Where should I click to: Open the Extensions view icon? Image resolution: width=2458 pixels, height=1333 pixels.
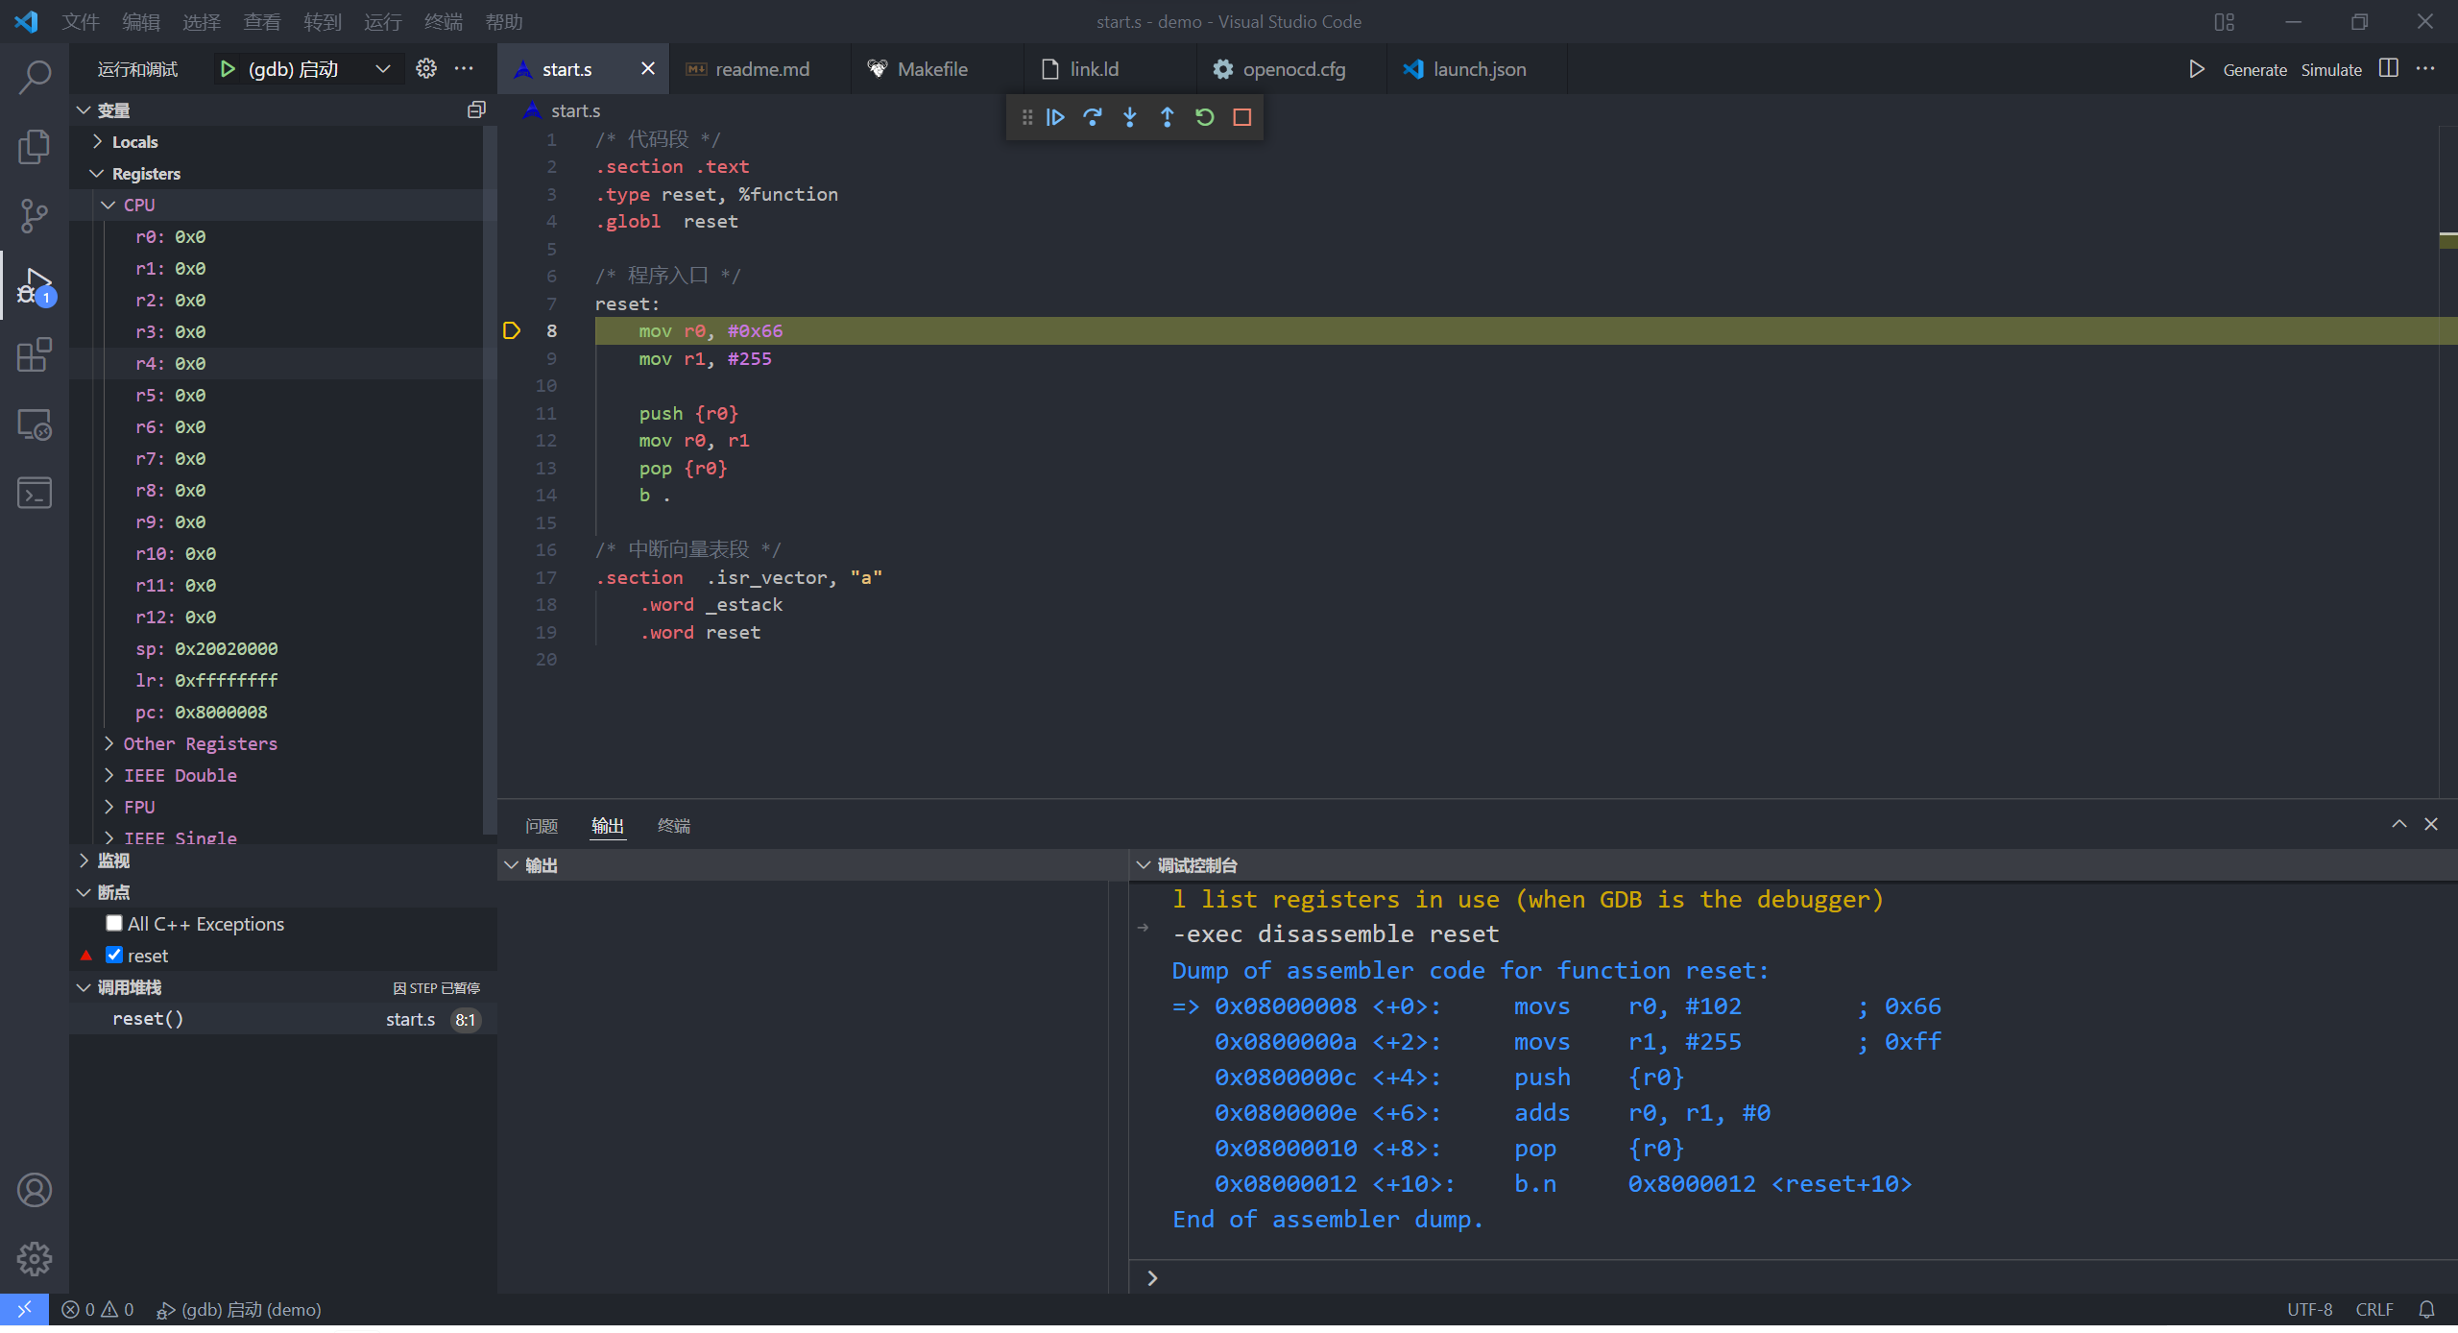coord(35,355)
